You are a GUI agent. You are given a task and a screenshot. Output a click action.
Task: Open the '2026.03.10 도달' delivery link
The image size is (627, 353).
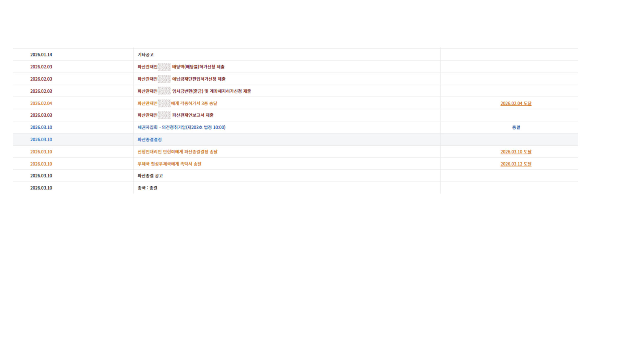[516, 152]
